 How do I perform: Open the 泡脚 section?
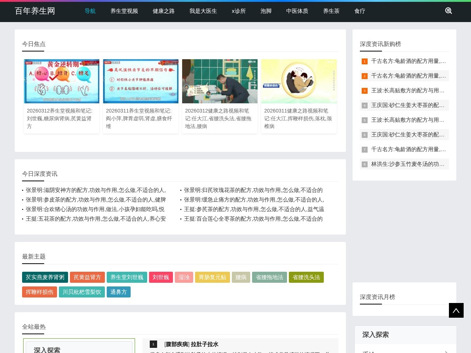[266, 11]
